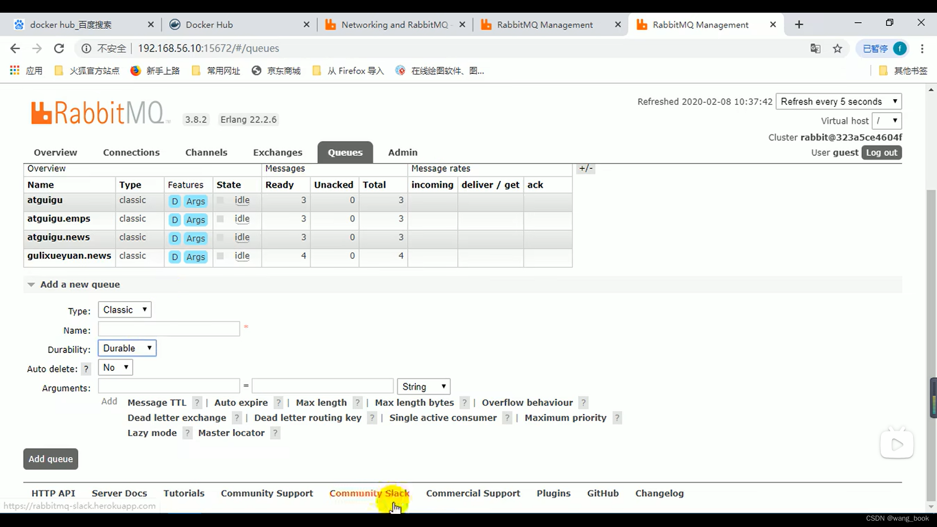Open the Server Docs link

point(119,493)
